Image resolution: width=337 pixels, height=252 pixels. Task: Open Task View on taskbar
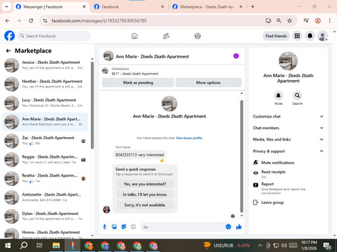pyautogui.click(x=39, y=245)
